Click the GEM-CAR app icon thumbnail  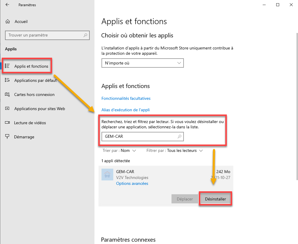tap(107, 175)
